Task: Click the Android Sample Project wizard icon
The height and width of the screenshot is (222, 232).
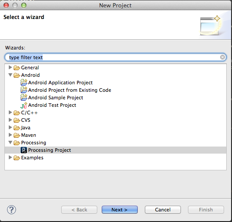Action: click(24, 98)
